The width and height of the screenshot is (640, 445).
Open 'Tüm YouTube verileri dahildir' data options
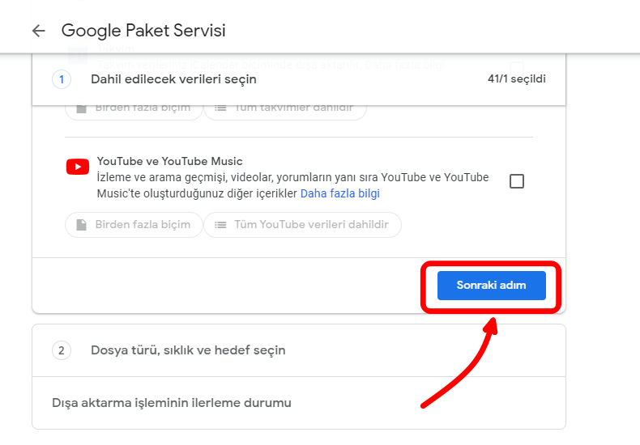coord(302,225)
